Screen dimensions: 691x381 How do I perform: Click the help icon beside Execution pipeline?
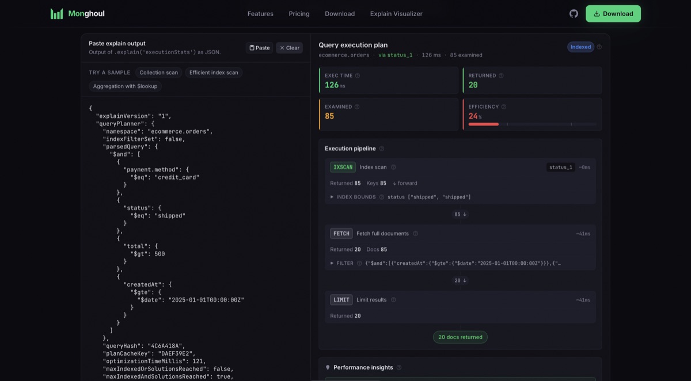point(382,148)
